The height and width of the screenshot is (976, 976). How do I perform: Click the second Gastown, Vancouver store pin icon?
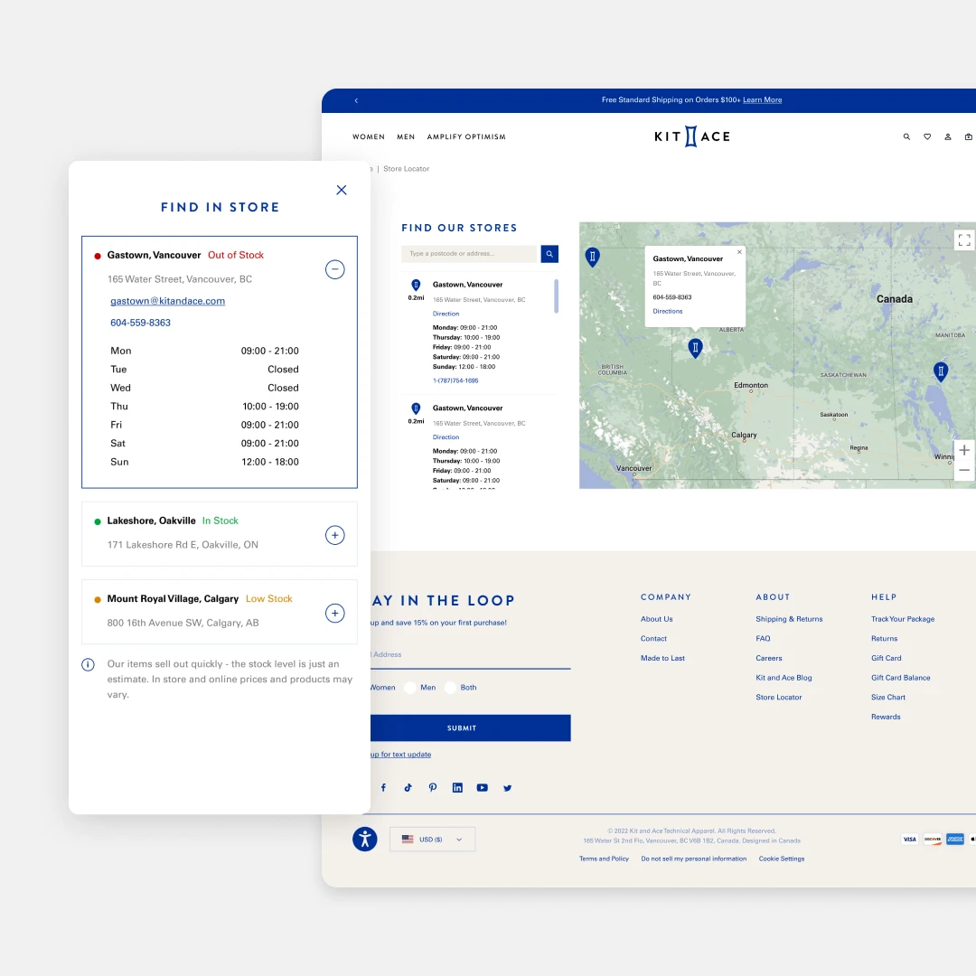pyautogui.click(x=416, y=408)
